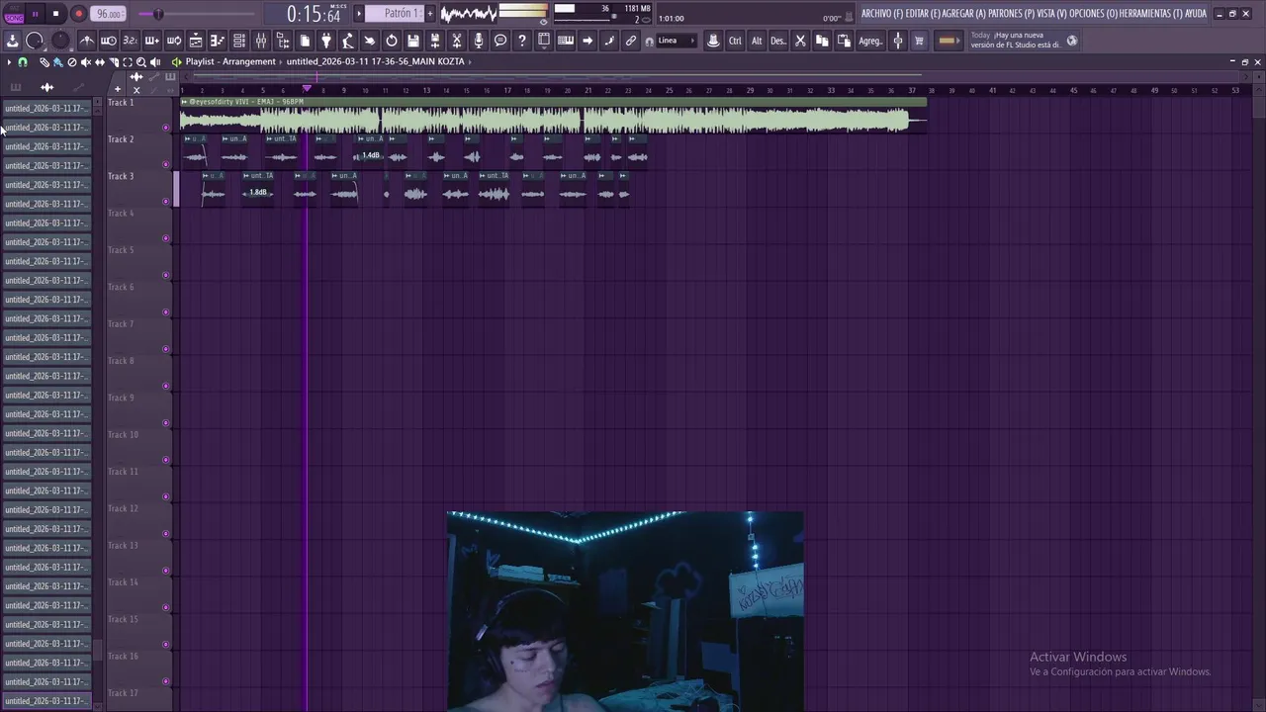Expand arrow left of Patrón 1
This screenshot has width=1266, height=712.
[360, 14]
